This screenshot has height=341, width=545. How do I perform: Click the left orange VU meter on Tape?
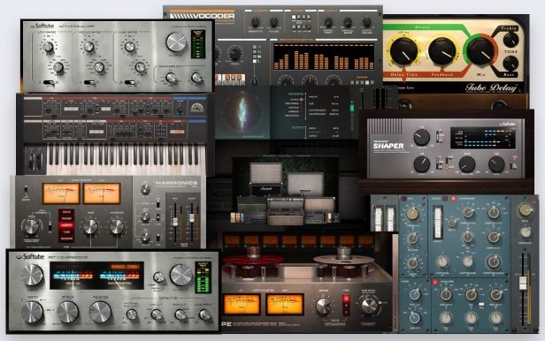pos(242,304)
